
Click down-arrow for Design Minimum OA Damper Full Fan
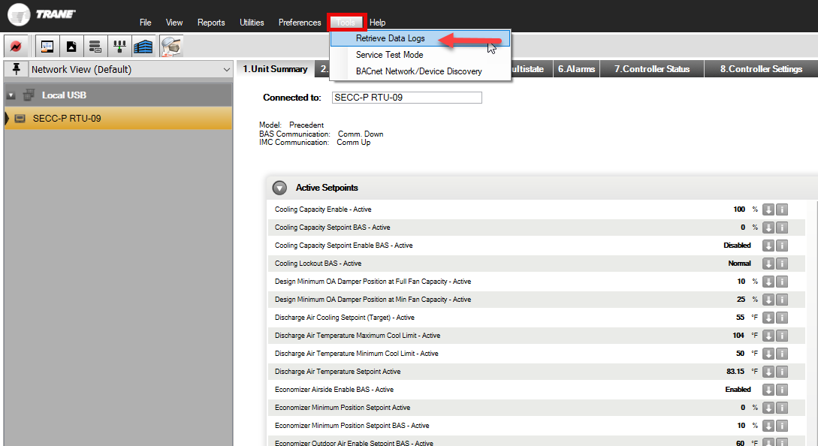pyautogui.click(x=768, y=282)
